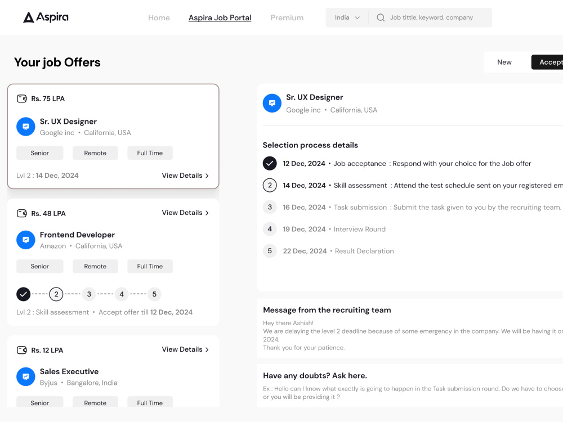Click 'Amazon' company name text
This screenshot has height=422, width=563.
(53, 246)
